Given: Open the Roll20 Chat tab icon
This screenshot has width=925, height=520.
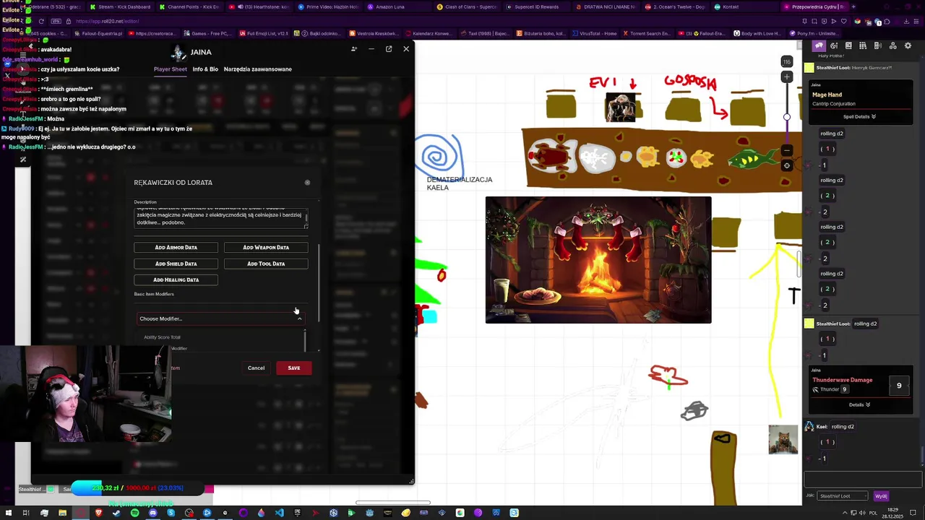Looking at the screenshot, I should (x=819, y=45).
